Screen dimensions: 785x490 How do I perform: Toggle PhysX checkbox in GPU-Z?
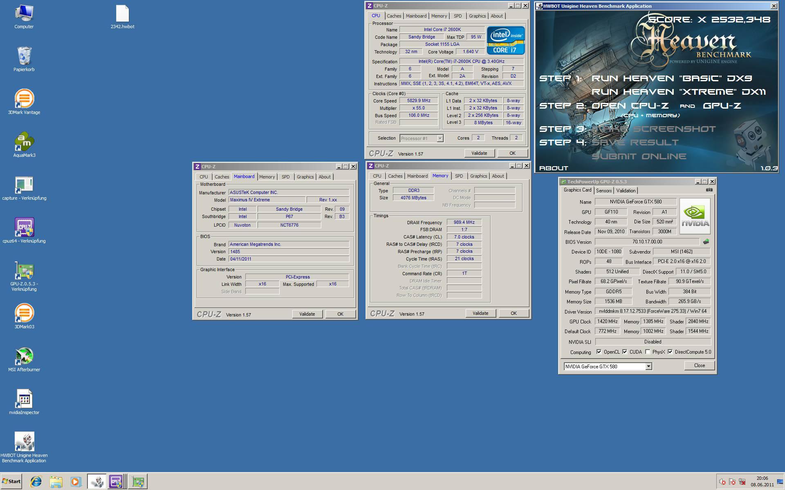pos(648,352)
